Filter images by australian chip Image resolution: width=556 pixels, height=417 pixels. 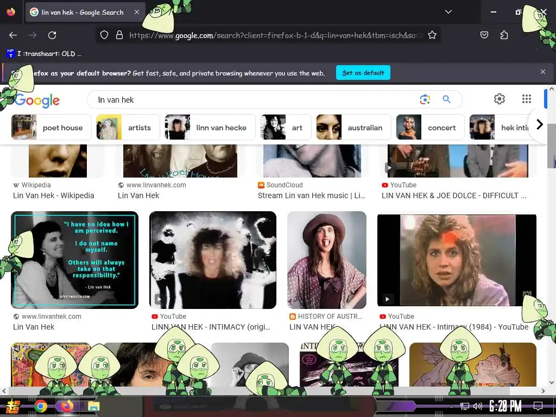tap(353, 127)
